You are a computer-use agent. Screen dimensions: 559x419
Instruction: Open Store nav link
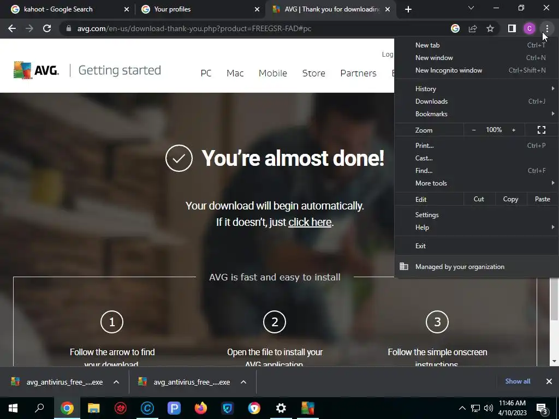[314, 73]
